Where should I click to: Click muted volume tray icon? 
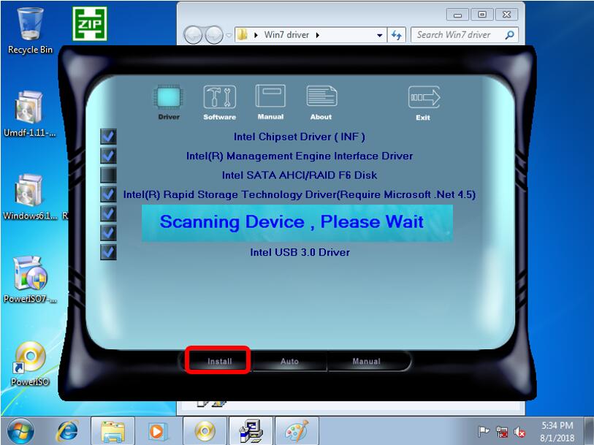point(519,432)
